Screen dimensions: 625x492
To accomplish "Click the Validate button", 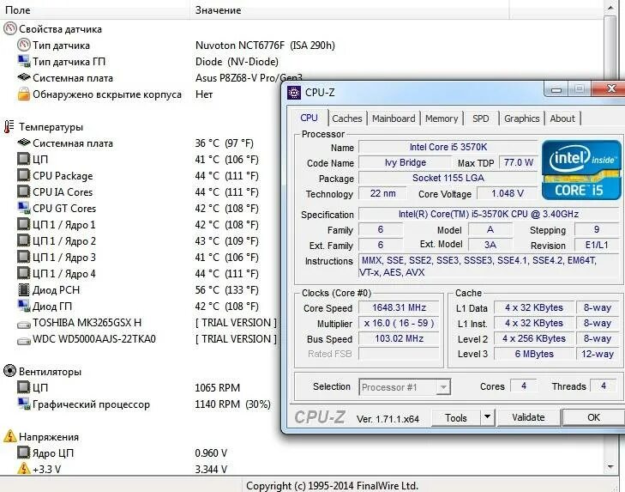I will pos(528,417).
